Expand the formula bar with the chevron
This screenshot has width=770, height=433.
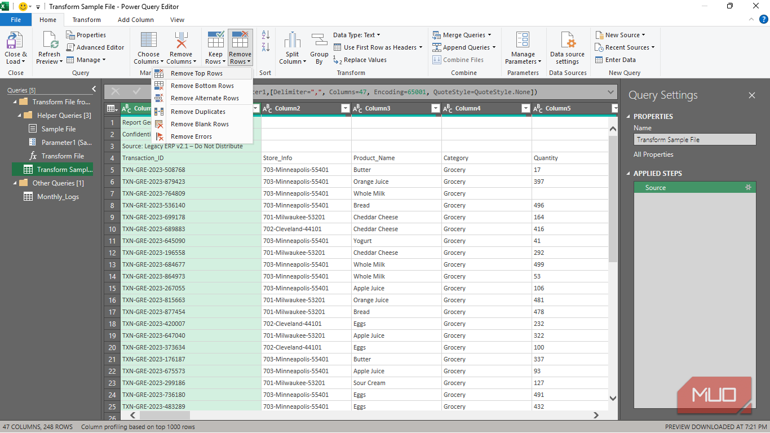[611, 92]
